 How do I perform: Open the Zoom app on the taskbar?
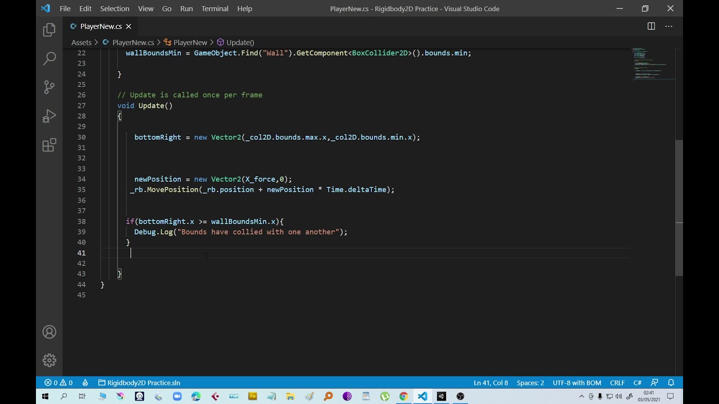[177, 396]
